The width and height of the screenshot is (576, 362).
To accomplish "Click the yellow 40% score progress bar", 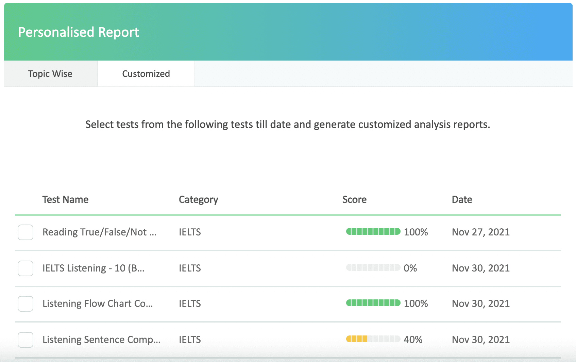I will point(373,339).
